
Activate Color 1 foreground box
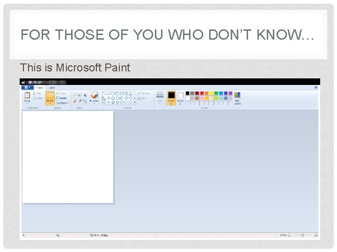tap(171, 98)
